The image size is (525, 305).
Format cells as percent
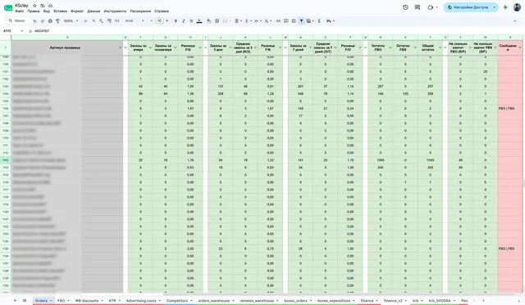[x=94, y=20]
